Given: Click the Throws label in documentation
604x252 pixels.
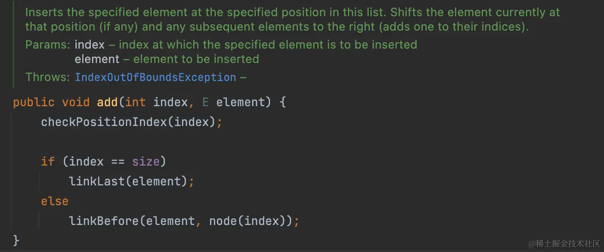Looking at the screenshot, I should [x=47, y=77].
